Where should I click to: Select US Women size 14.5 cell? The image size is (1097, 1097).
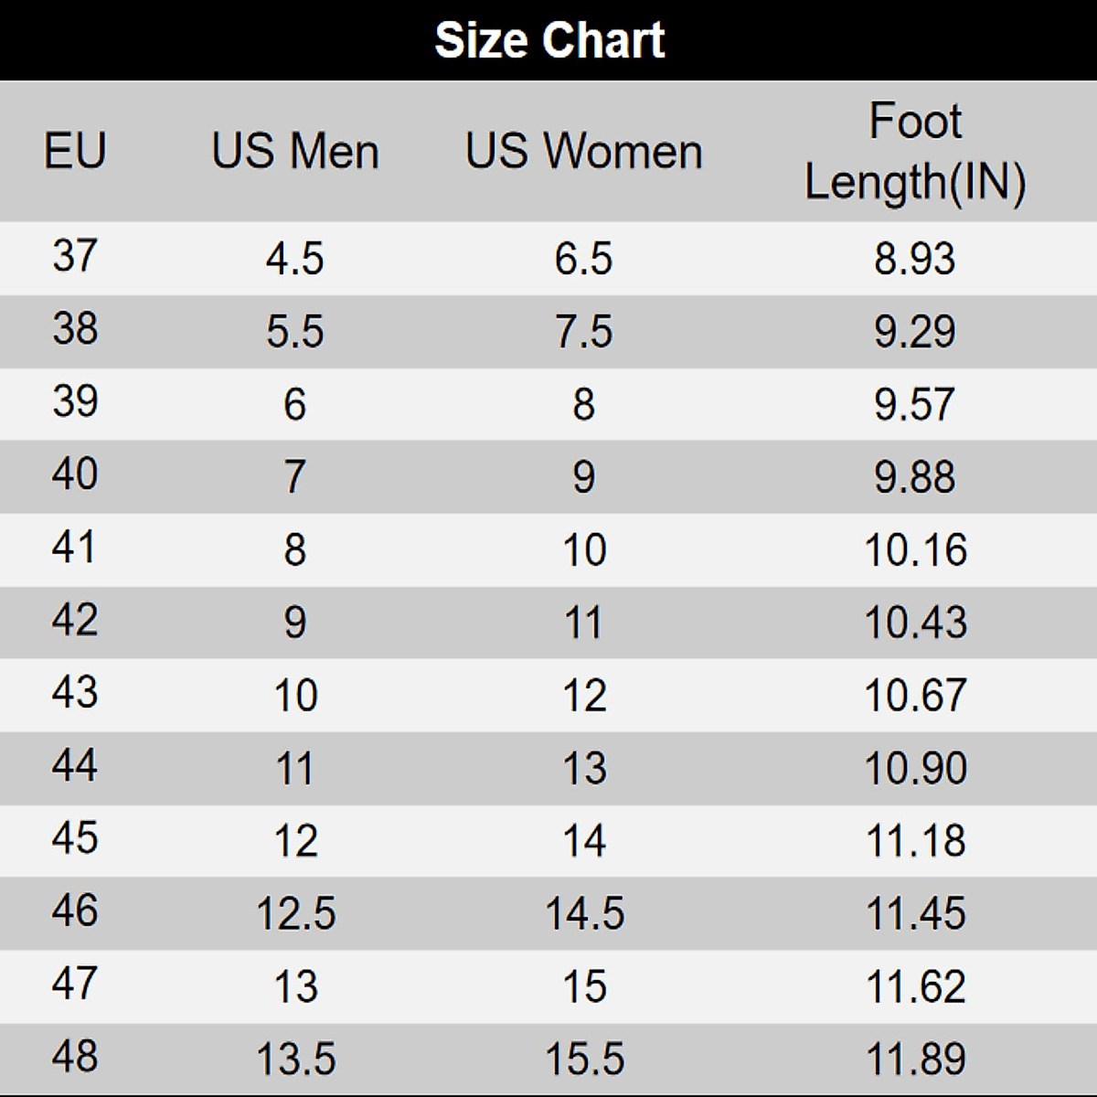coord(584,914)
